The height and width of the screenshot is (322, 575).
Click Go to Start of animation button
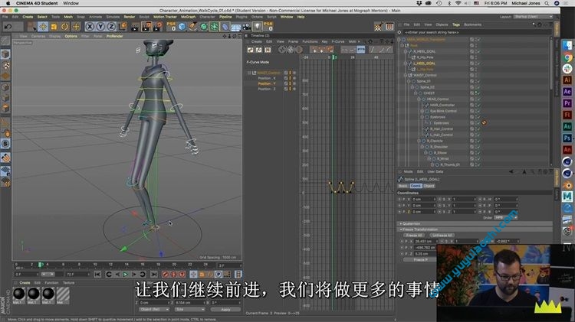point(97,274)
